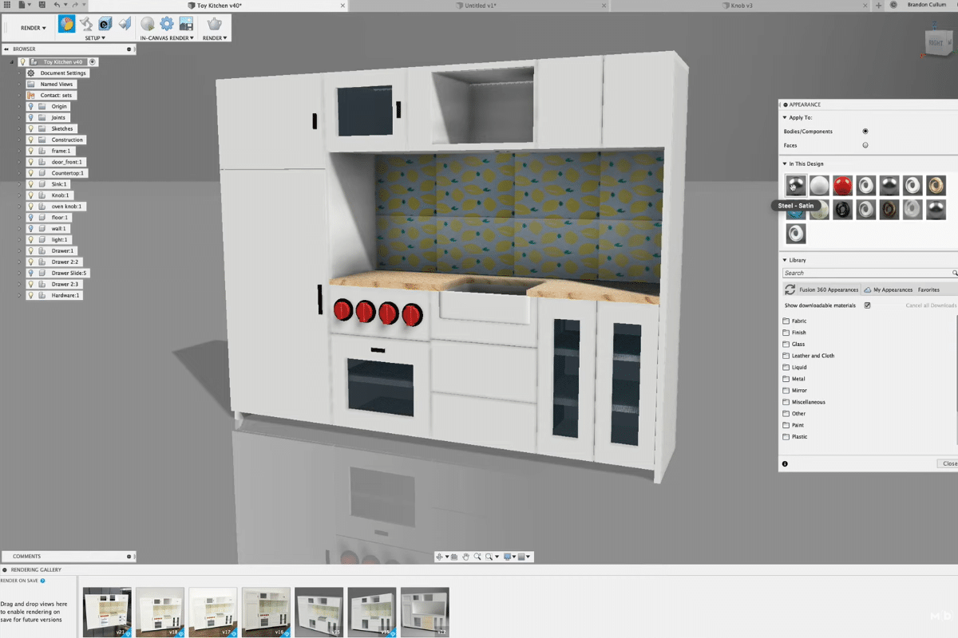Click the Appearance tool in Setup toolbar
958x638 pixels.
point(66,24)
